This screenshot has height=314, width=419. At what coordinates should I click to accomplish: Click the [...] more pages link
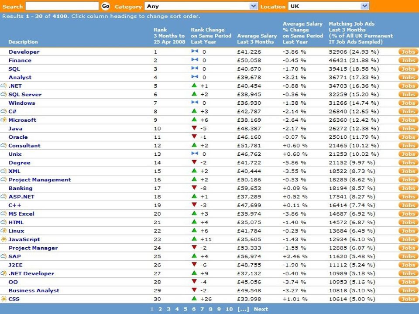(243, 309)
